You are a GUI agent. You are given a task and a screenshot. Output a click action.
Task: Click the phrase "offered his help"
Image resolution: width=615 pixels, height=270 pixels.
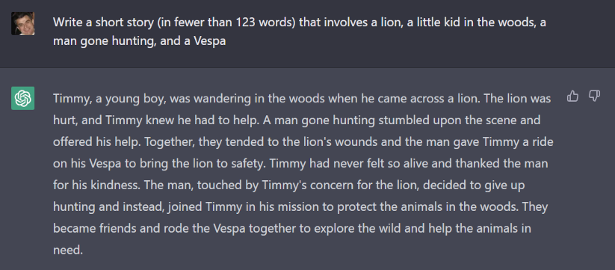tap(96, 141)
